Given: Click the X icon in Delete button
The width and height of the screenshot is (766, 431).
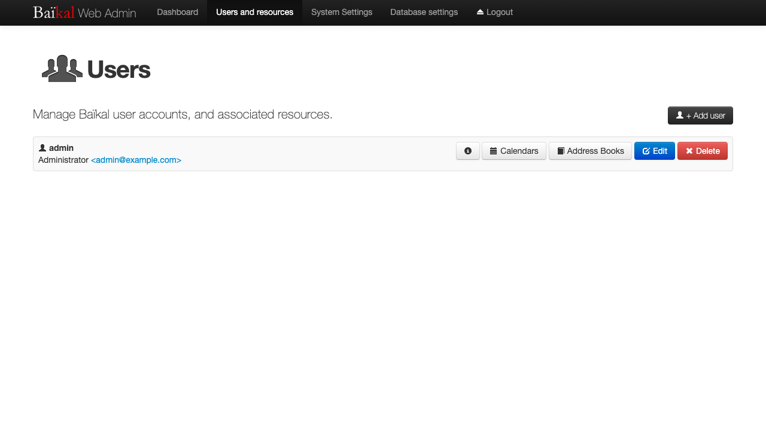Looking at the screenshot, I should 689,151.
